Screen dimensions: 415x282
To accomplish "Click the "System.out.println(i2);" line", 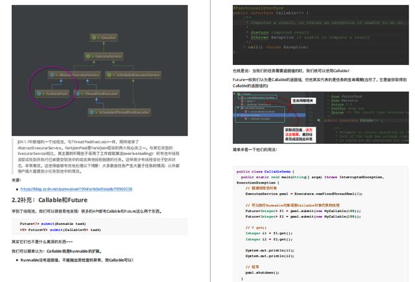I will point(270,256).
